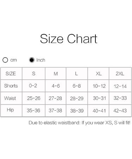Click the elastic waistband note text
This screenshot has width=132, height=159.
click(80, 123)
